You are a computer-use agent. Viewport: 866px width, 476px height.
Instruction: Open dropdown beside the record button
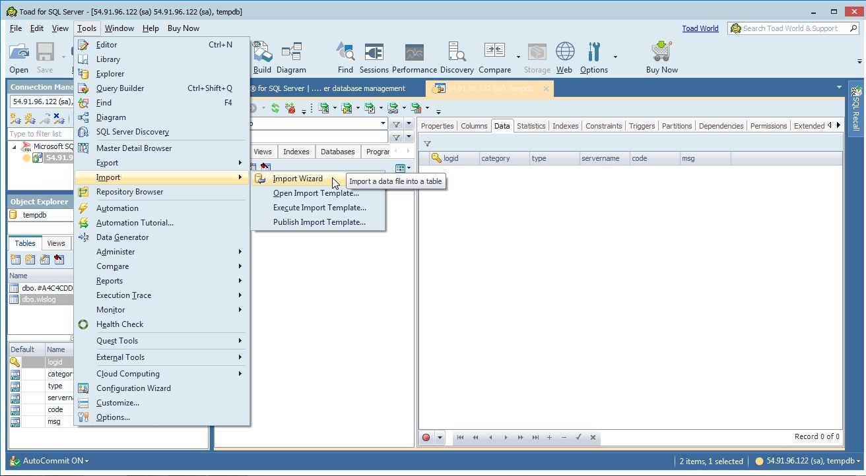(x=440, y=437)
